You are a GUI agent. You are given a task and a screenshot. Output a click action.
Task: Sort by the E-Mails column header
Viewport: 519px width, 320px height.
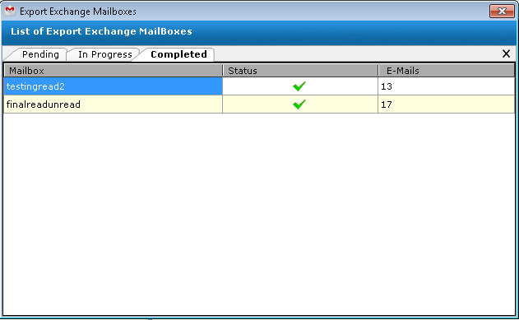coord(447,71)
